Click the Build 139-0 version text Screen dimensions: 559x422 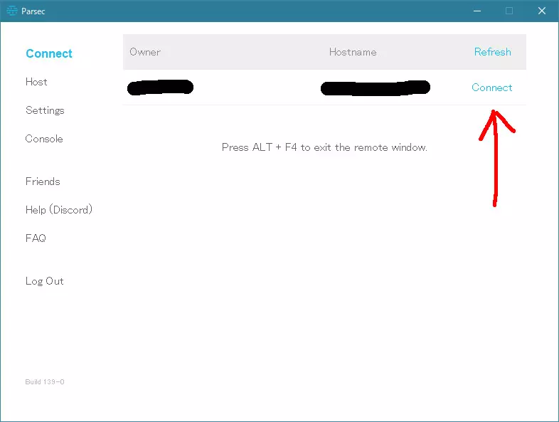coord(45,381)
